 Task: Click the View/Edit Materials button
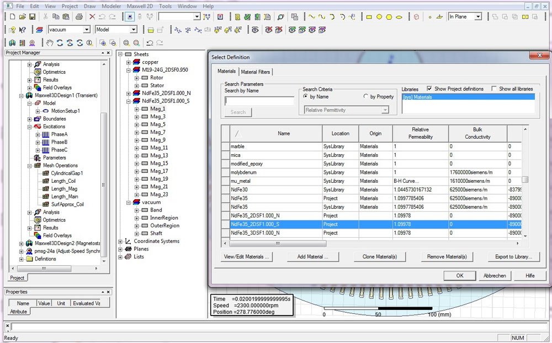247,257
